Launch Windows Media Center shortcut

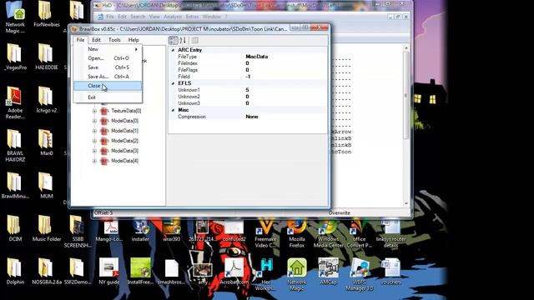tap(328, 233)
